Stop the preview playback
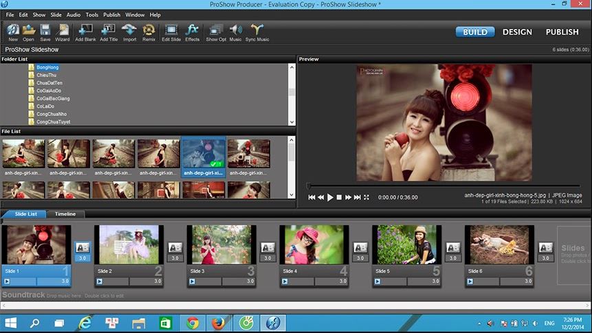 339,197
